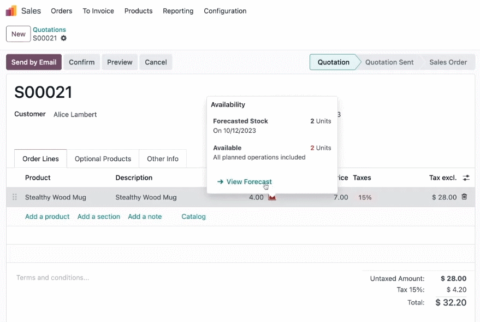Click the Preview button
Viewport: 480px width, 322px height.
click(120, 62)
